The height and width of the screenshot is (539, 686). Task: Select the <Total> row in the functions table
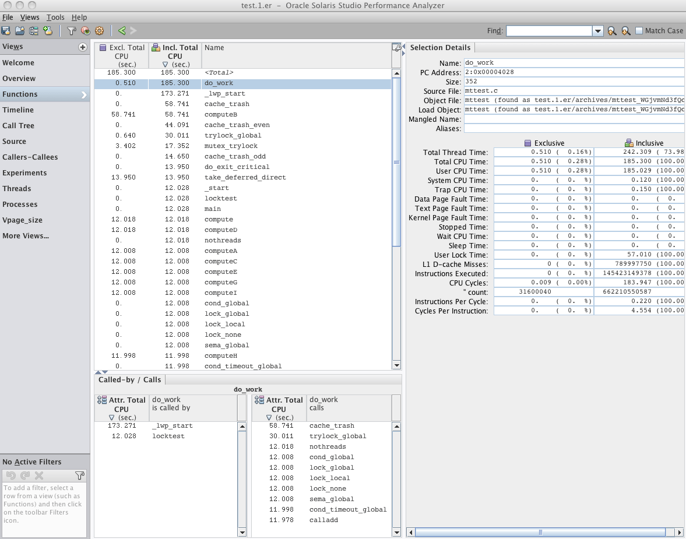click(x=243, y=73)
